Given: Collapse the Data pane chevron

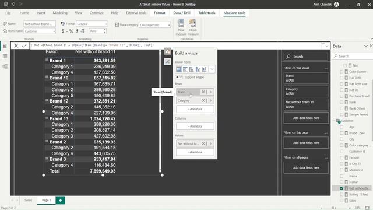Looking at the screenshot, I should (366, 46).
